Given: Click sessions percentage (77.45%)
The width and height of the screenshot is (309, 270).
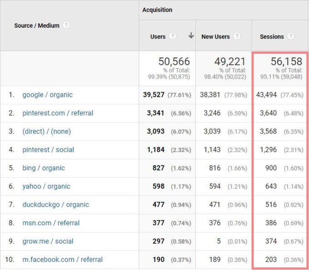Looking at the screenshot, I should click(292, 95).
